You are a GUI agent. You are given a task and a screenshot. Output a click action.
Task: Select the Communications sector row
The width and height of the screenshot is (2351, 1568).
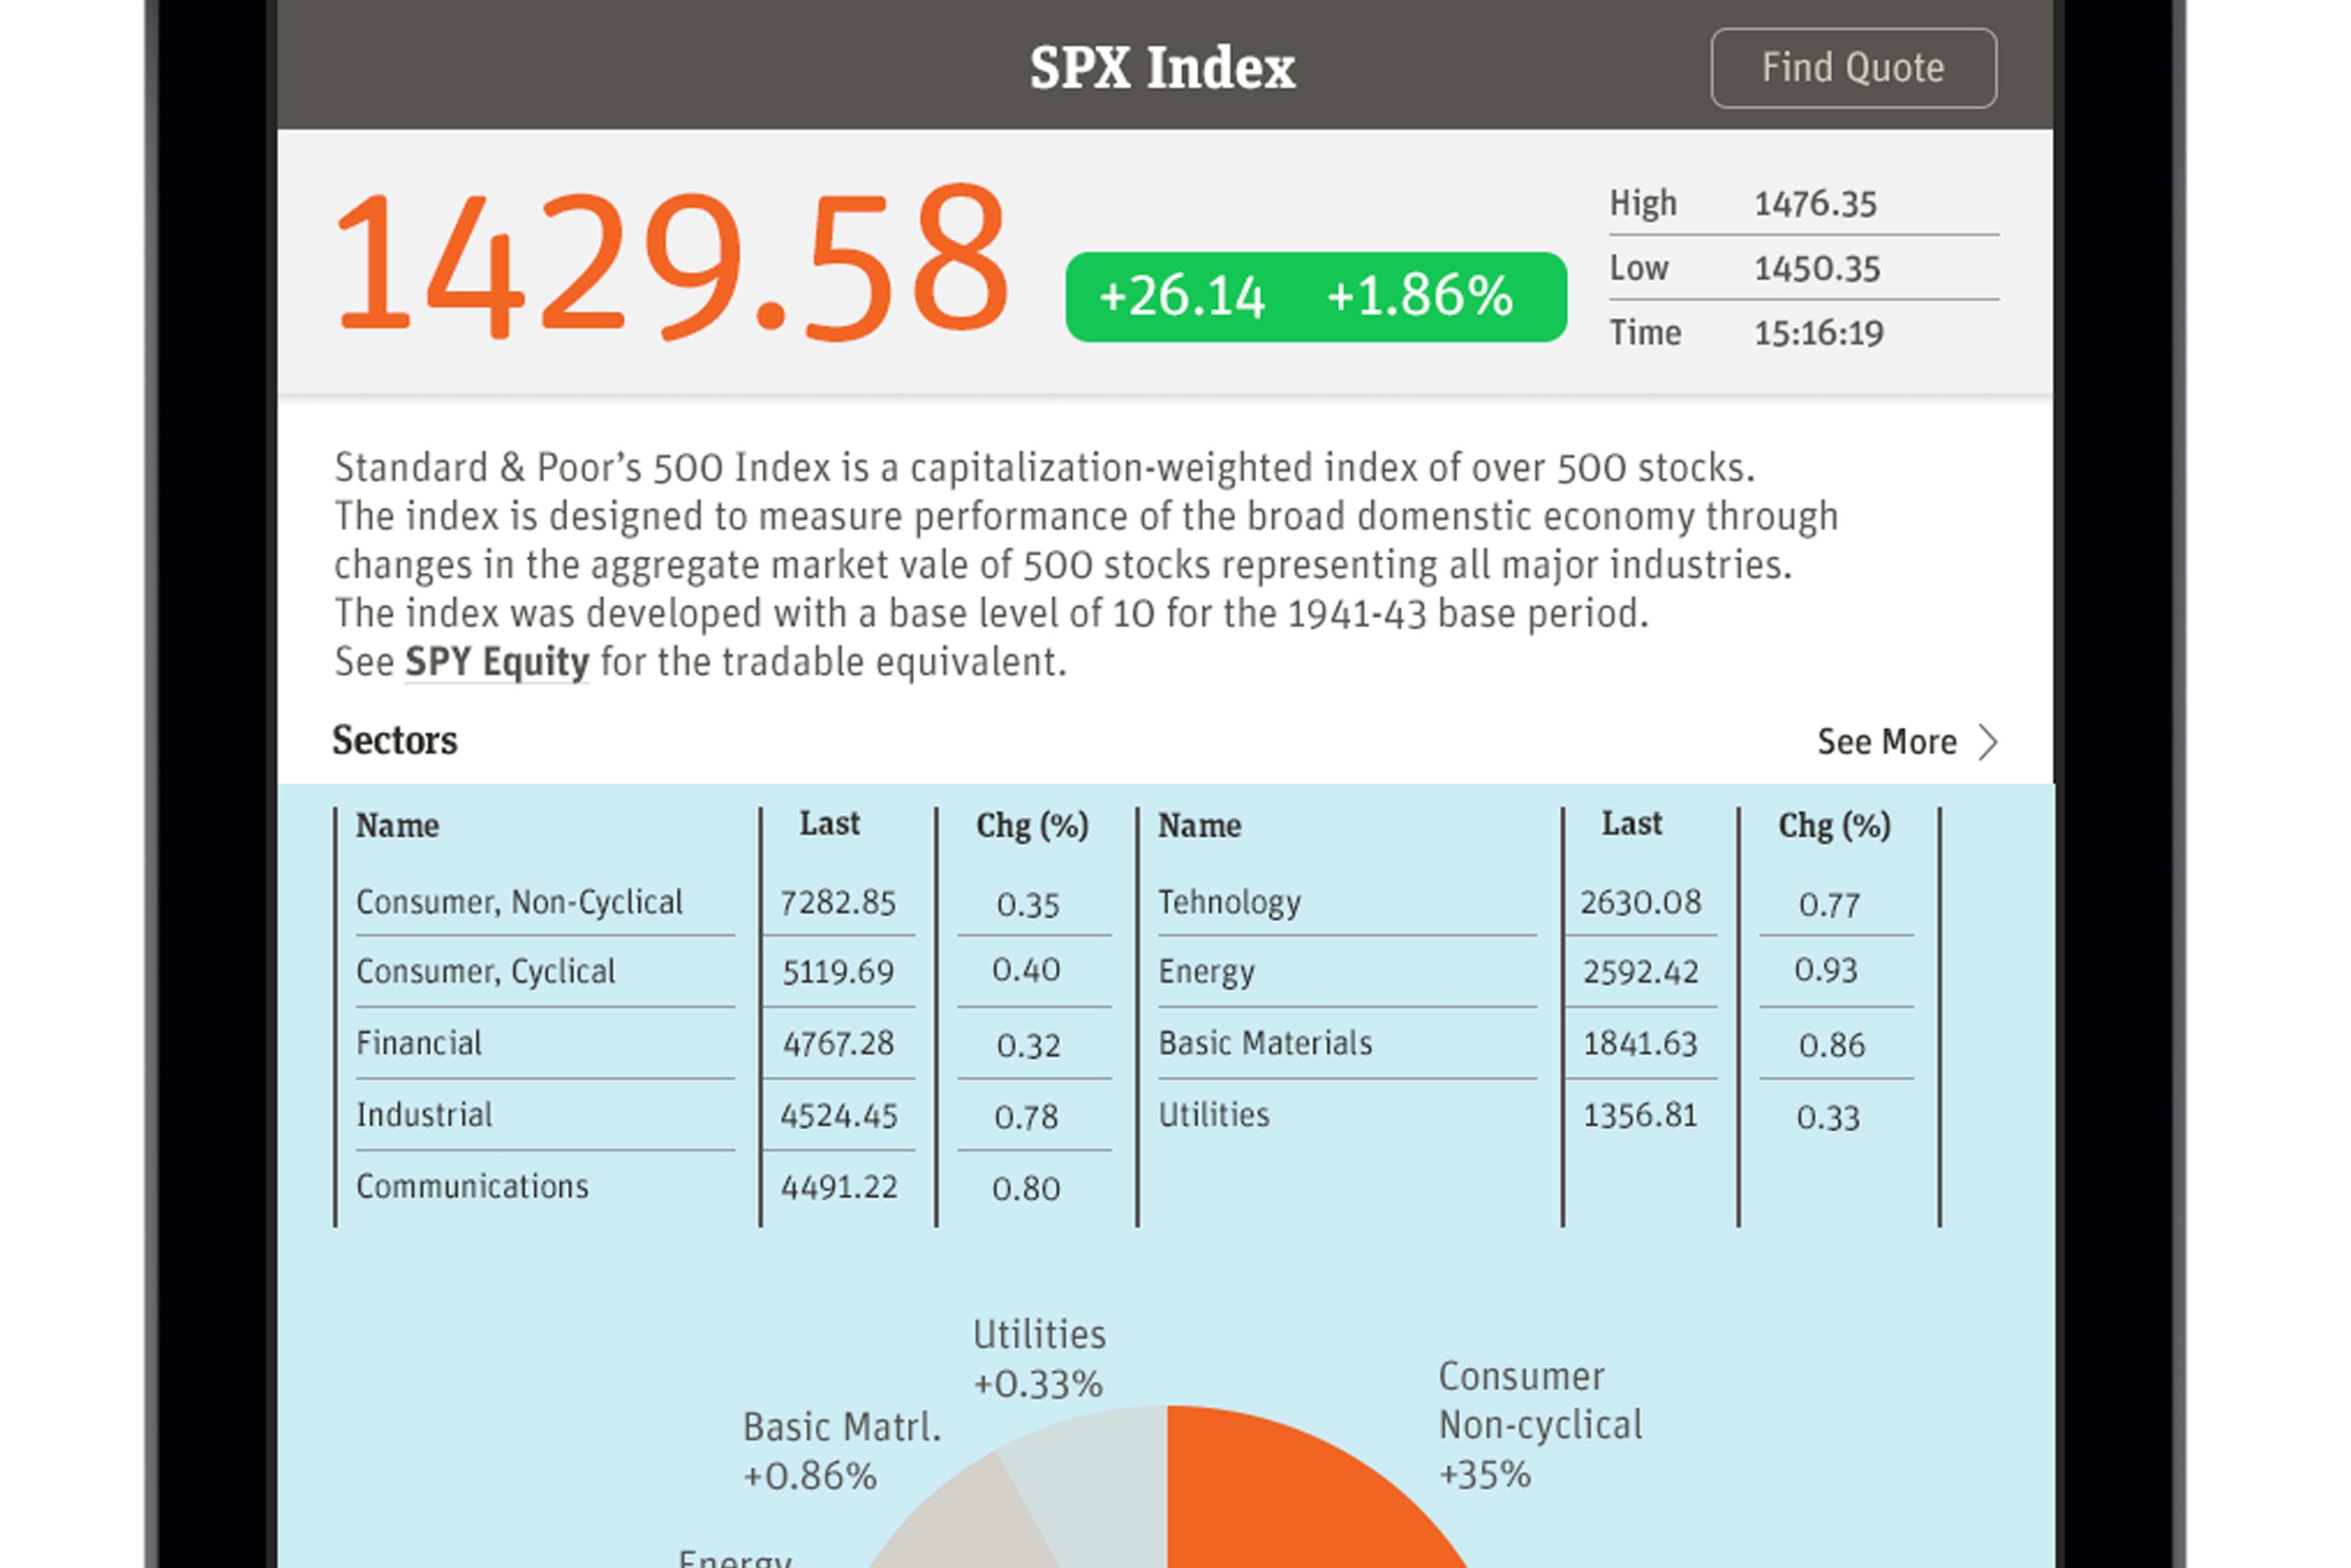pyautogui.click(x=472, y=1187)
